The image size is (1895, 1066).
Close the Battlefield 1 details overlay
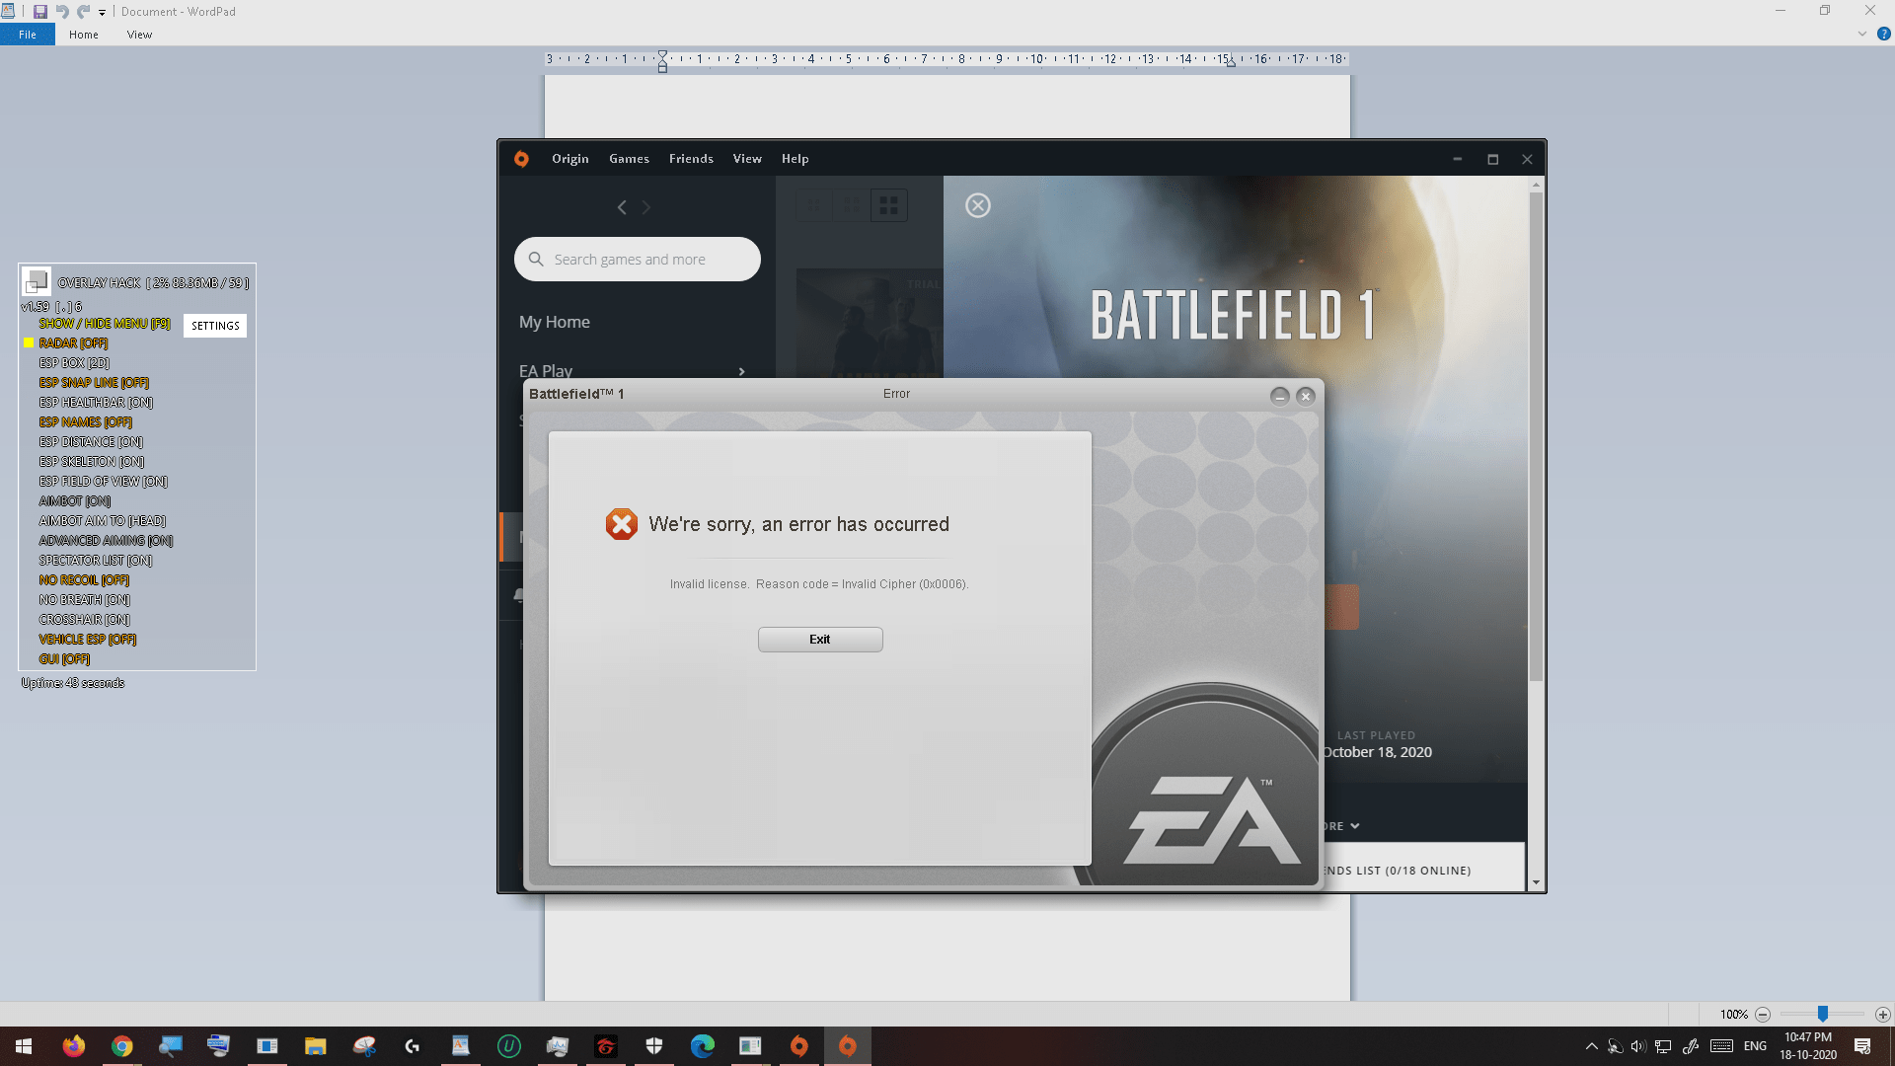point(978,205)
